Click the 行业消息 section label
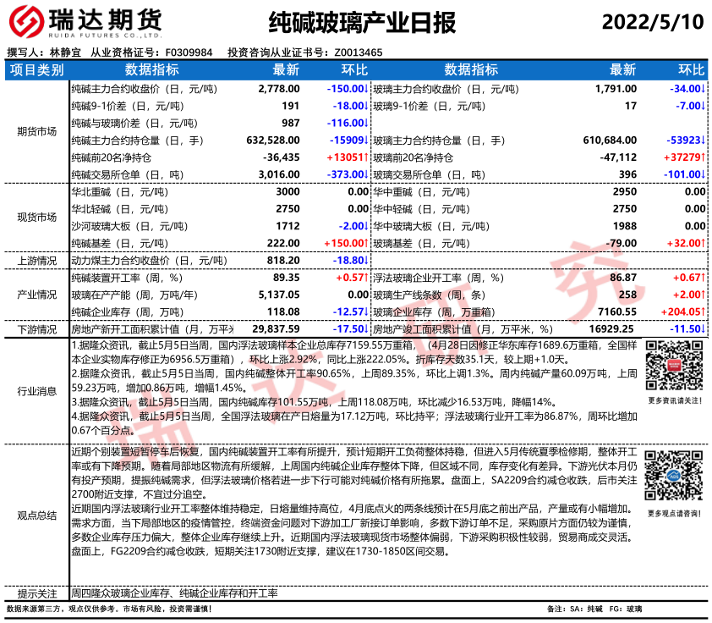The height and width of the screenshot is (623, 712). 36,390
